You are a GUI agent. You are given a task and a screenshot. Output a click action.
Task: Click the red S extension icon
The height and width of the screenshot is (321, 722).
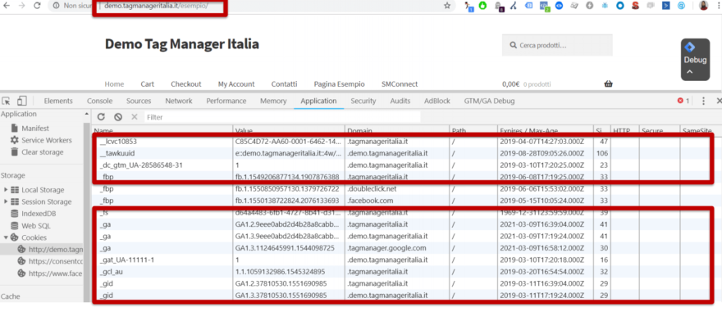coord(635,6)
